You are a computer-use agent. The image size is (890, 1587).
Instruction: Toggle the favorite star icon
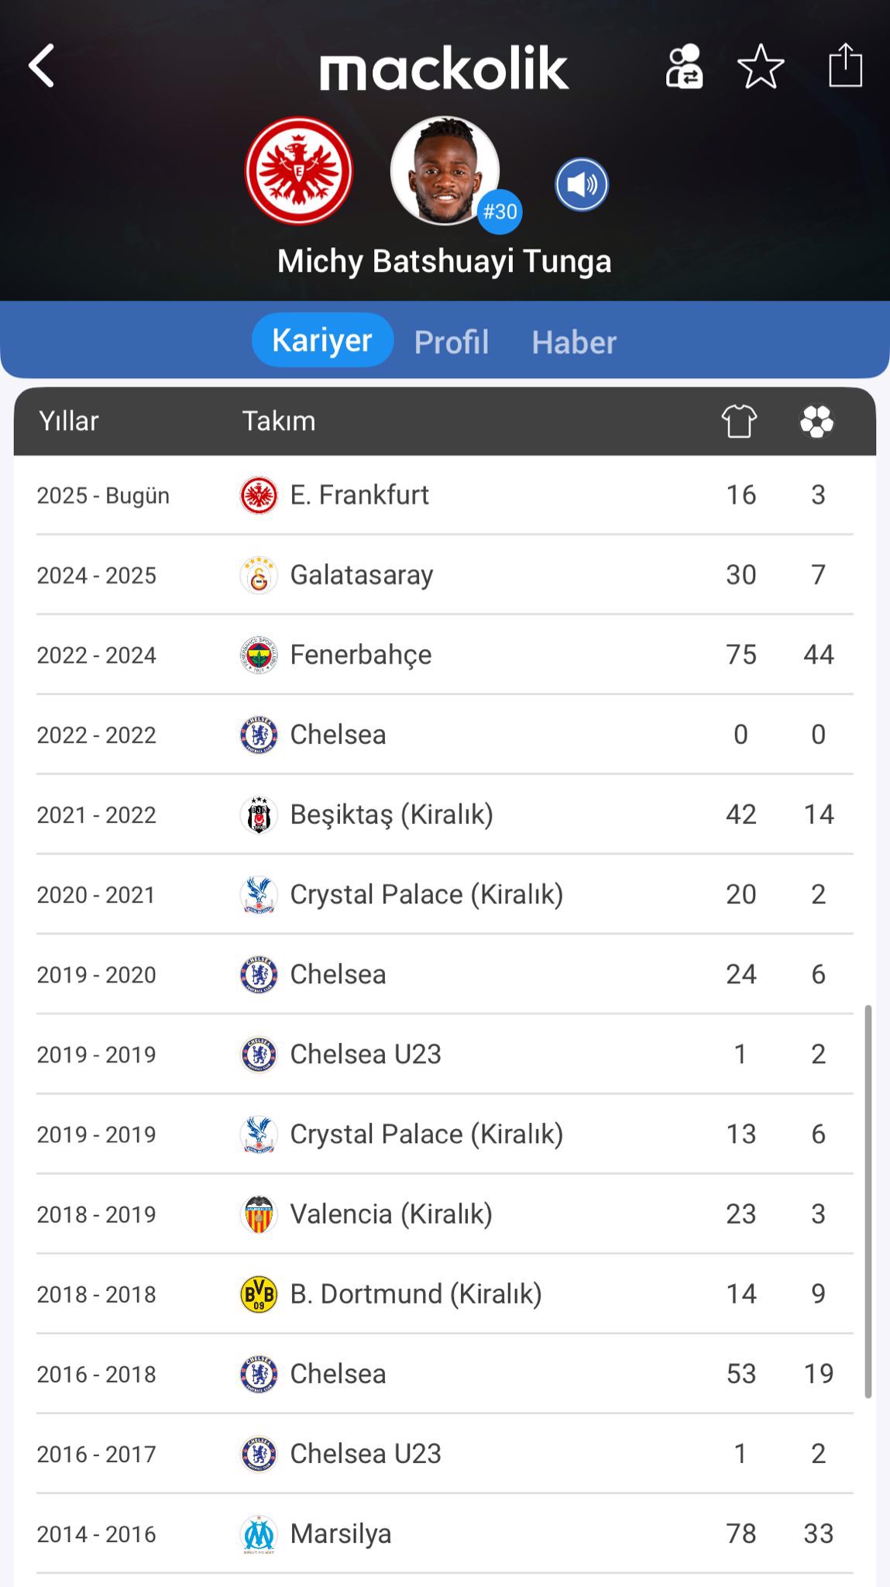[761, 67]
